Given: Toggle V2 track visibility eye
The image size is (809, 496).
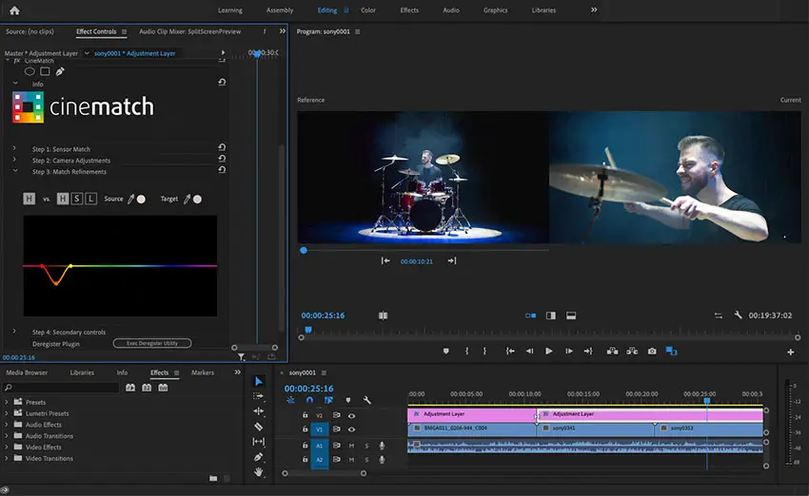Looking at the screenshot, I should (351, 415).
